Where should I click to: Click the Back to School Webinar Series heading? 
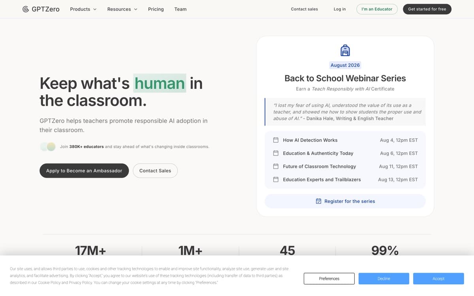pos(345,78)
